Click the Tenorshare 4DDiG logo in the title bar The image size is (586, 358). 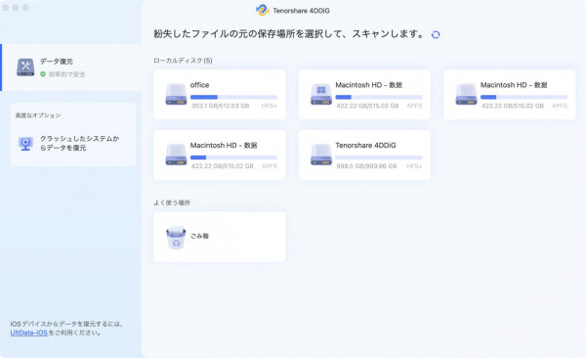click(x=263, y=11)
